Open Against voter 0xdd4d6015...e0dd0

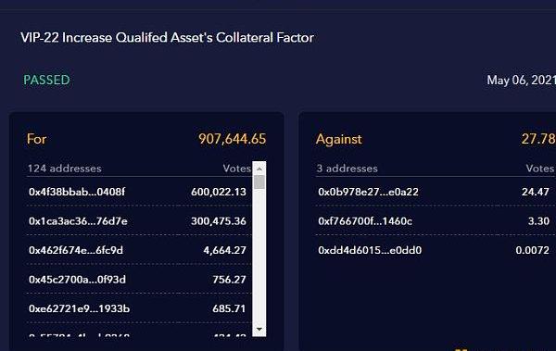[370, 250]
